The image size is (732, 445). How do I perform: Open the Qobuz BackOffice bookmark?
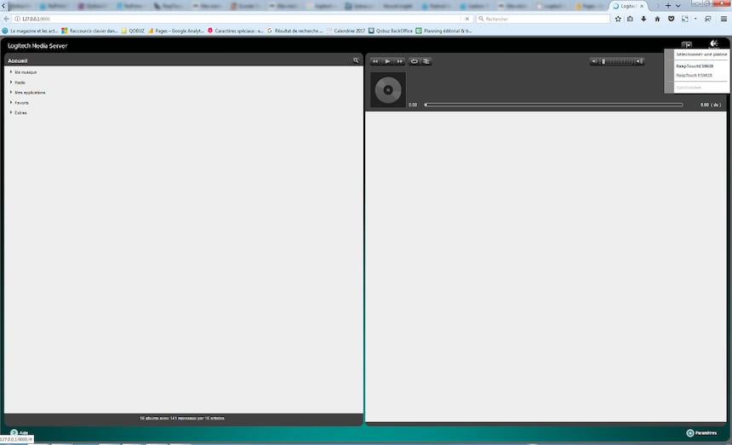pos(391,31)
